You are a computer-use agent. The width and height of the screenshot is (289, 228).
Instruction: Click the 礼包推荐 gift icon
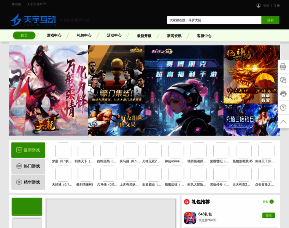click(x=187, y=202)
